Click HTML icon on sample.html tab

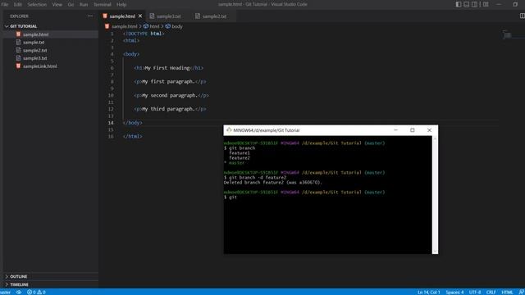tap(105, 16)
